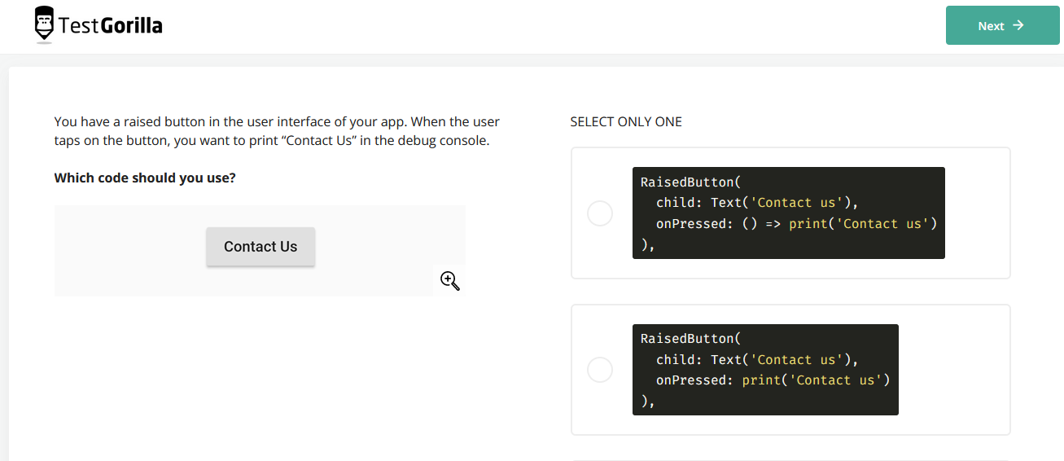This screenshot has width=1064, height=461.
Task: Click code block with 'onPressed: print(' line
Action: [765, 370]
